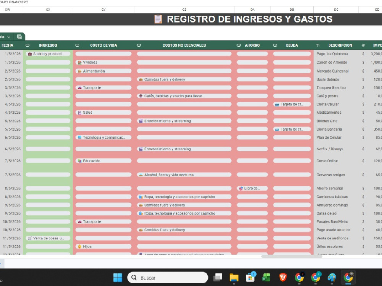Image resolution: width=382 pixels, height=286 pixels.
Task: Click the horizontal scrollbar thumb below the table
Action: [291, 257]
